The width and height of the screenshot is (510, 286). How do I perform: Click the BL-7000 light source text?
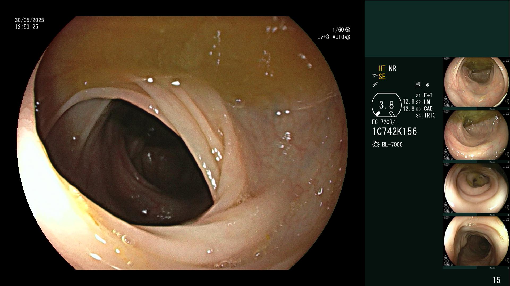[x=392, y=145]
